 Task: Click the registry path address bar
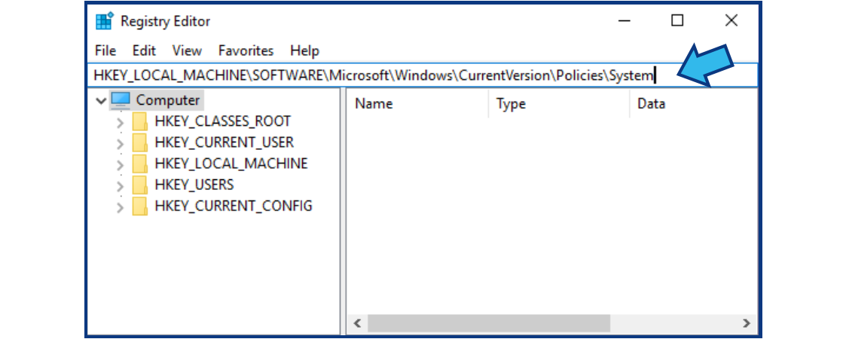pyautogui.click(x=423, y=76)
